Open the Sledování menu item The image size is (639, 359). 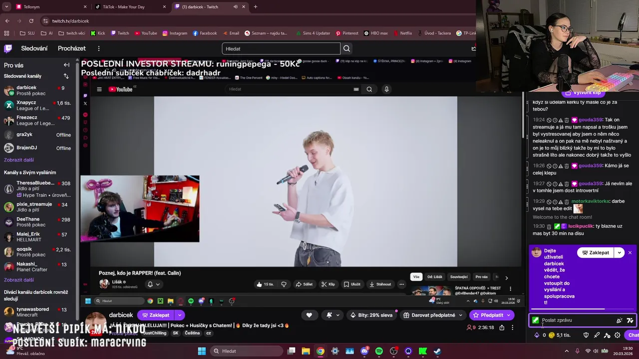(x=34, y=48)
